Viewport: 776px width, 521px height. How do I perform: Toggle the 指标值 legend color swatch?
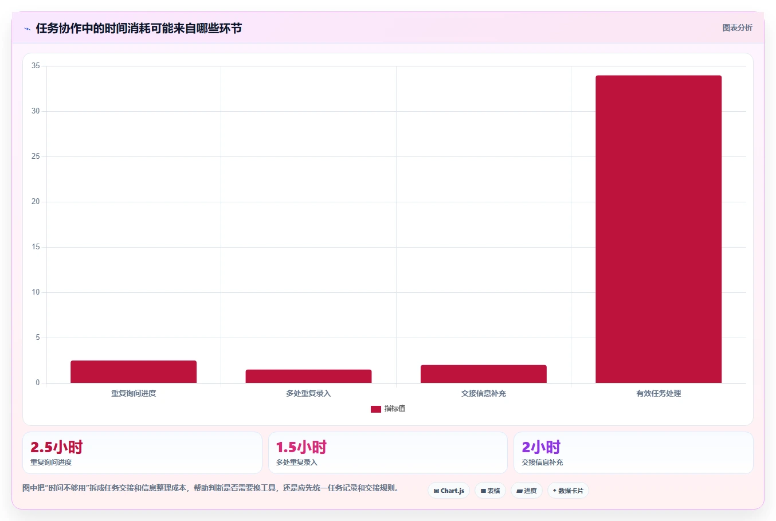376,409
